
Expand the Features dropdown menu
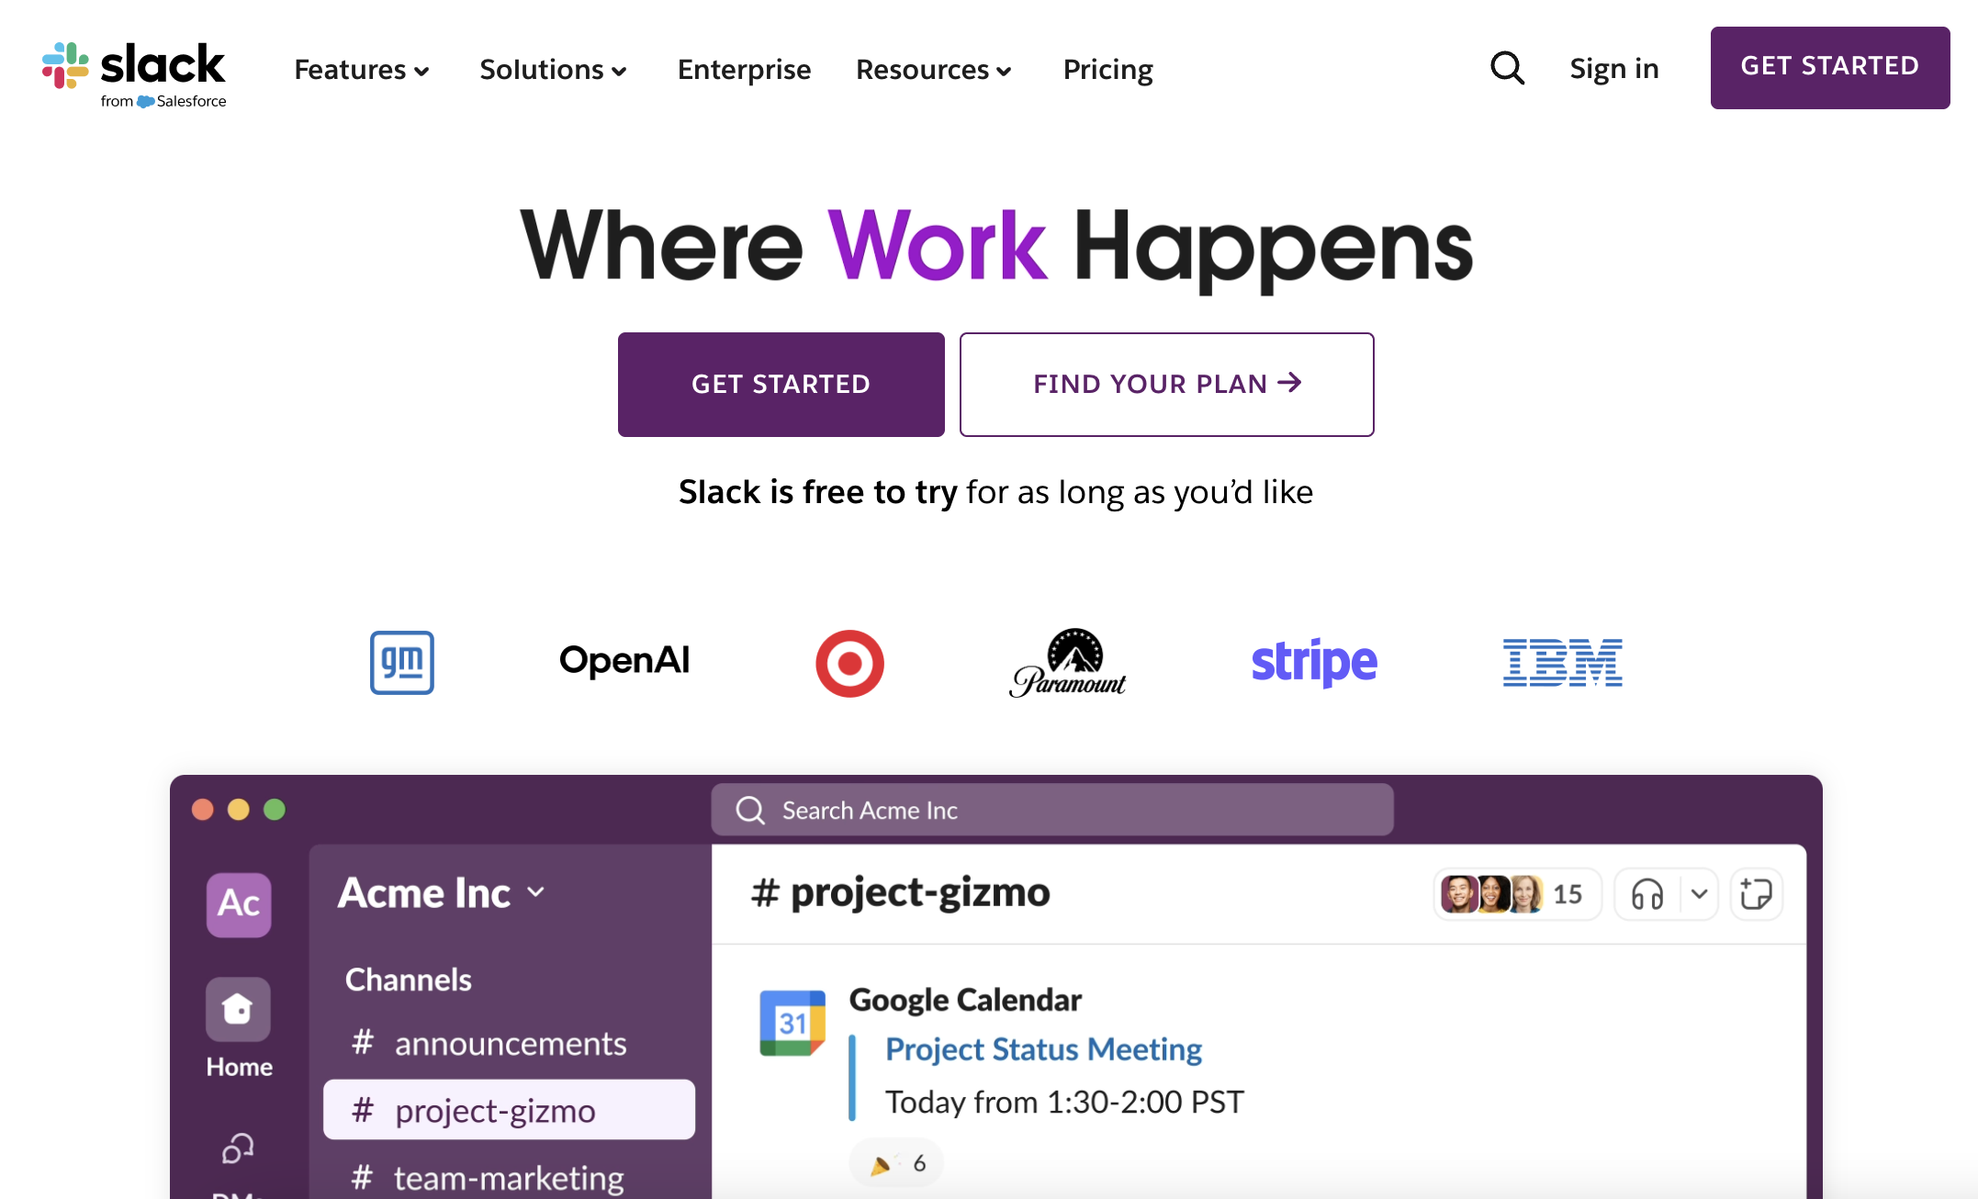pos(362,70)
